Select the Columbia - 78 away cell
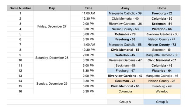 pos(125,34)
